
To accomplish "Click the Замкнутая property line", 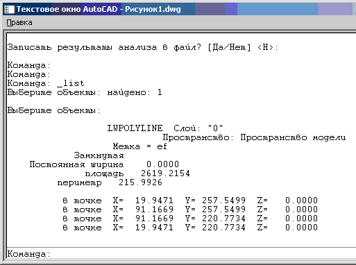I will coord(99,155).
